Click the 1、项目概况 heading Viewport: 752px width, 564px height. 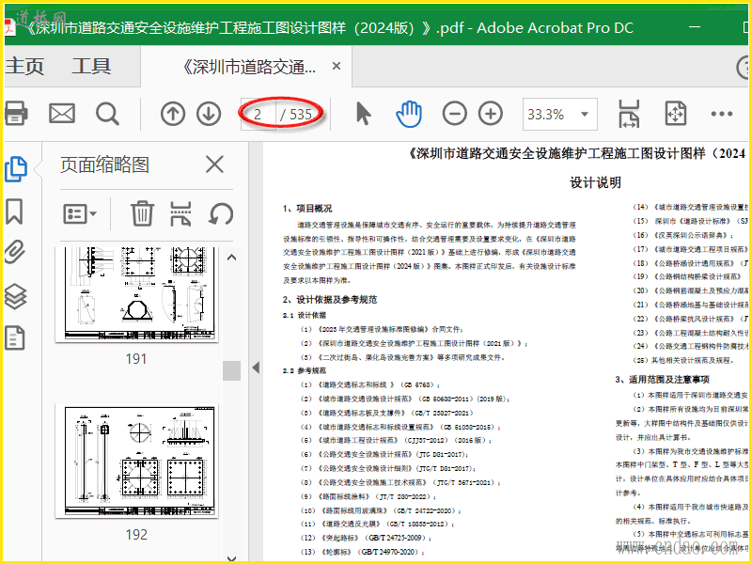(x=307, y=209)
